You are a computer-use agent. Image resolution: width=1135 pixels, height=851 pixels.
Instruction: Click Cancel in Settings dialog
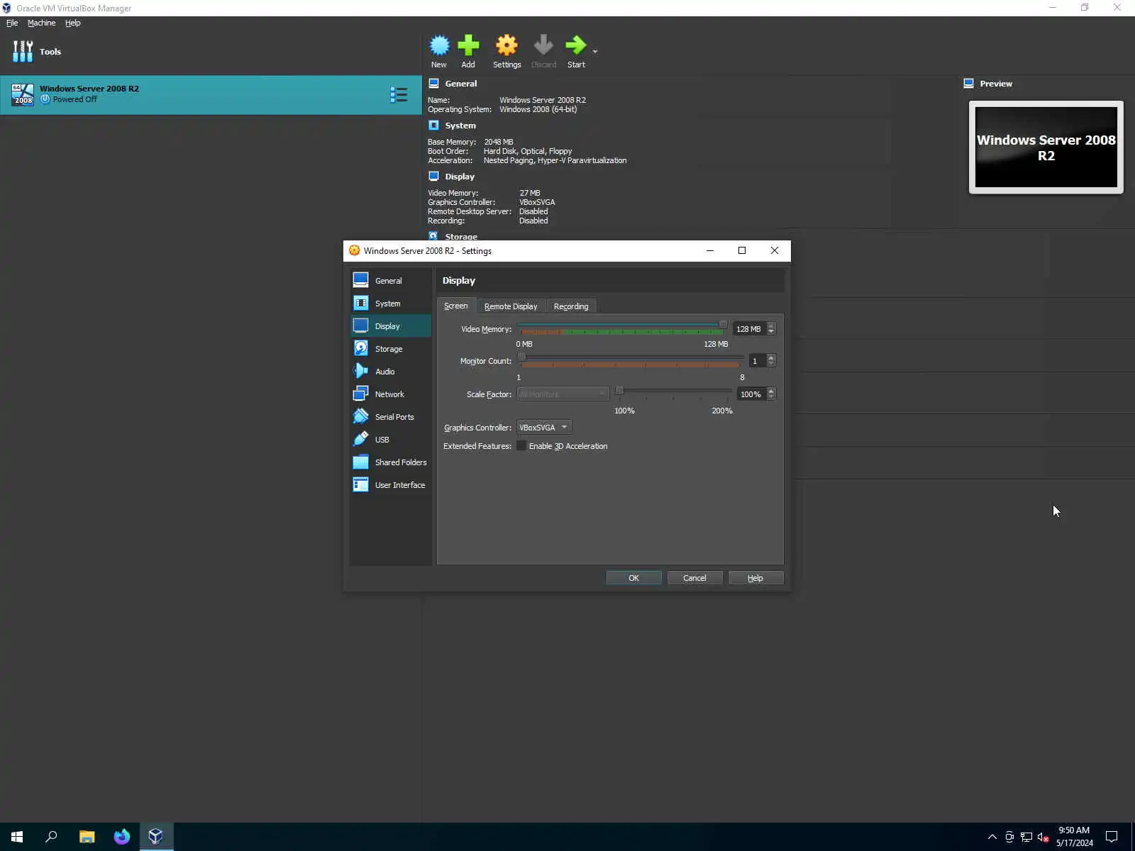(694, 578)
